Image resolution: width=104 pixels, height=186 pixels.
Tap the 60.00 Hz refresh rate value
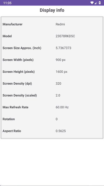point(62,107)
